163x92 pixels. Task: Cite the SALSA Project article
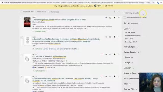coord(106,76)
